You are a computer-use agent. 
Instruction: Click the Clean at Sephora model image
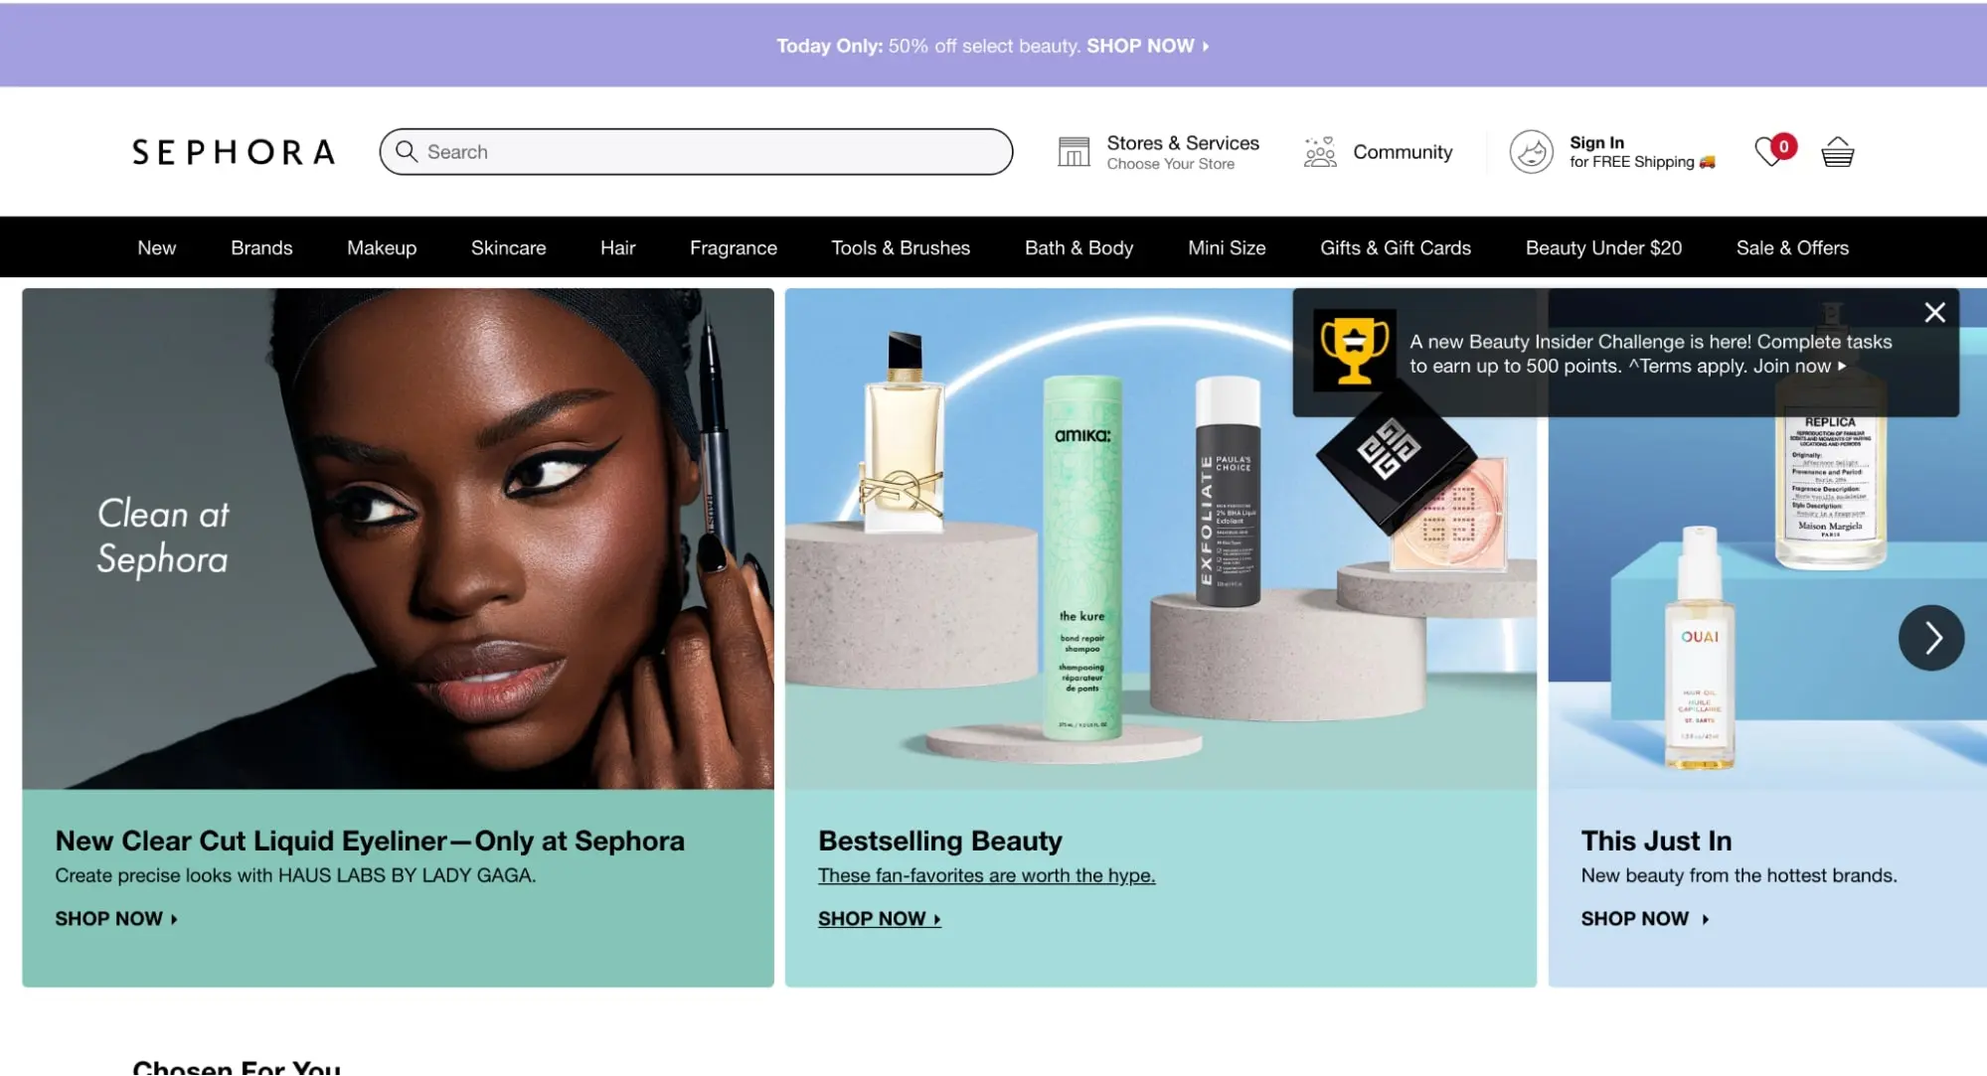pyautogui.click(x=398, y=538)
